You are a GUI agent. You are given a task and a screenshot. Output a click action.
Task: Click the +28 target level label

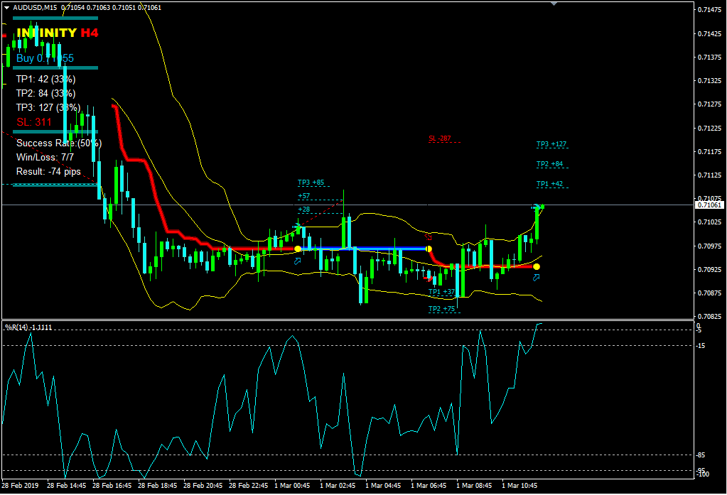coord(303,210)
